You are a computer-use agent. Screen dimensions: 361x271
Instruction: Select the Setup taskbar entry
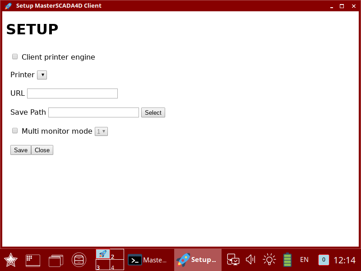point(197,259)
